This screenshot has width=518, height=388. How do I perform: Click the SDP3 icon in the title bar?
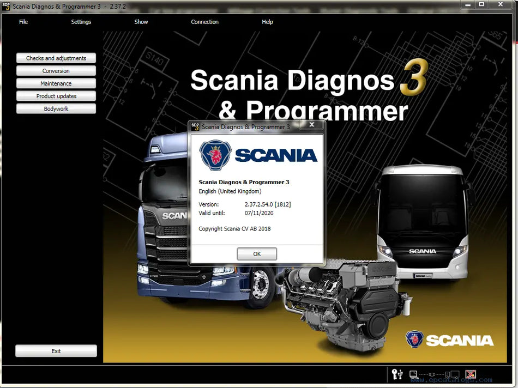point(5,6)
